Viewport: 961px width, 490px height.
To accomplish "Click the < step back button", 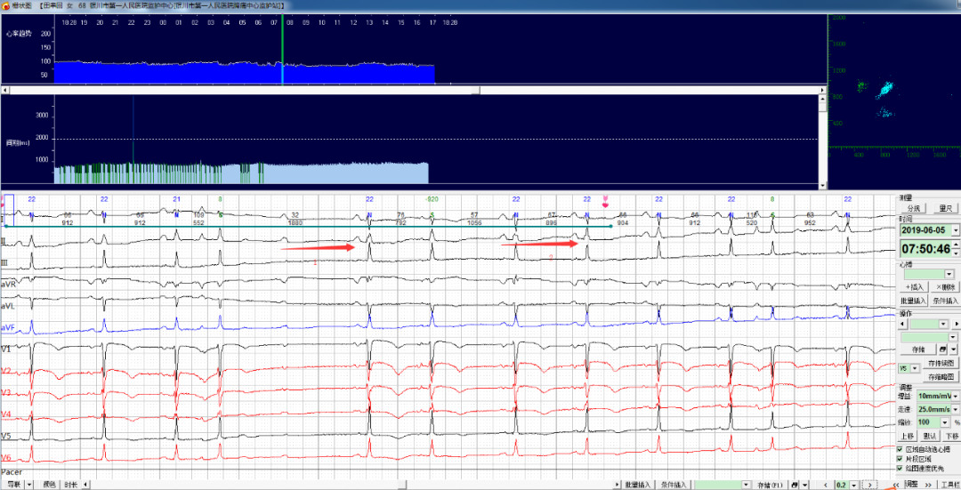I will [826, 485].
